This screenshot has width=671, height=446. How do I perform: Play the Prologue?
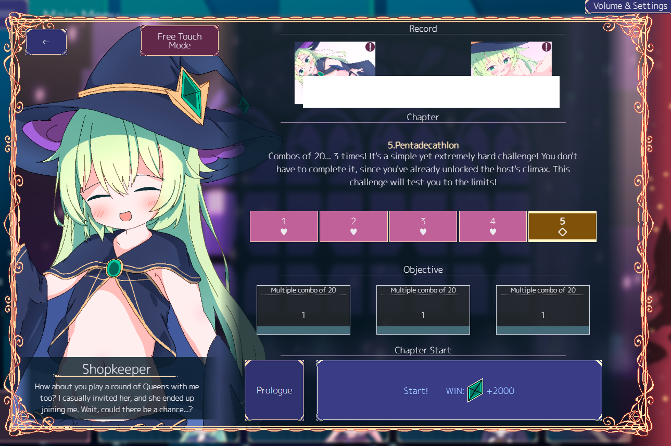coord(274,390)
